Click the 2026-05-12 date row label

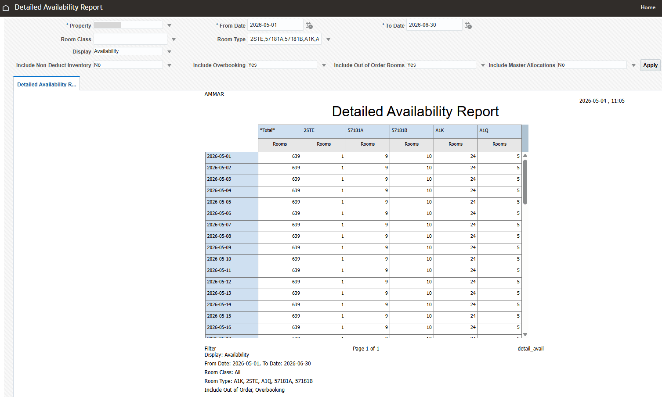coord(232,283)
